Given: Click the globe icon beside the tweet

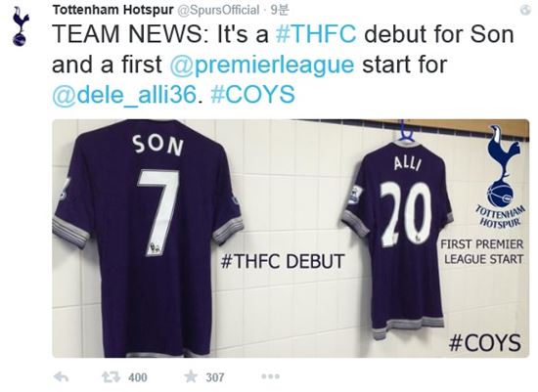Looking at the screenshot, I should [525, 10].
